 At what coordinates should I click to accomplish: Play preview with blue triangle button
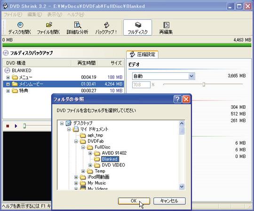point(16,126)
